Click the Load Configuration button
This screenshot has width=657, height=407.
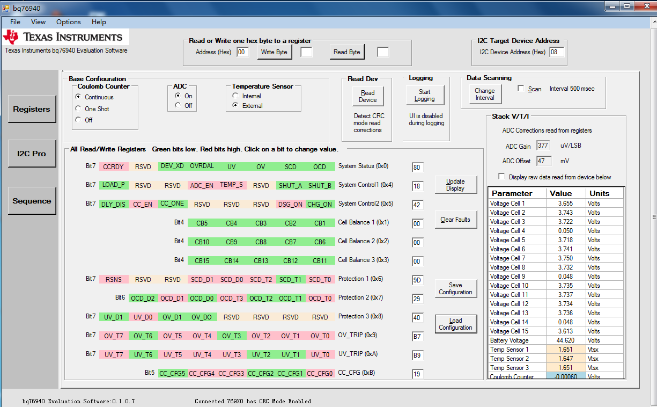pyautogui.click(x=455, y=324)
